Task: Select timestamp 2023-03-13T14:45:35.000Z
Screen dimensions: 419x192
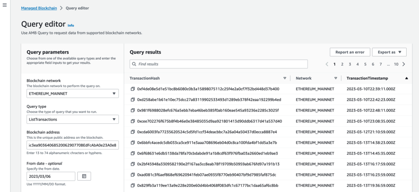Action: [371, 153]
